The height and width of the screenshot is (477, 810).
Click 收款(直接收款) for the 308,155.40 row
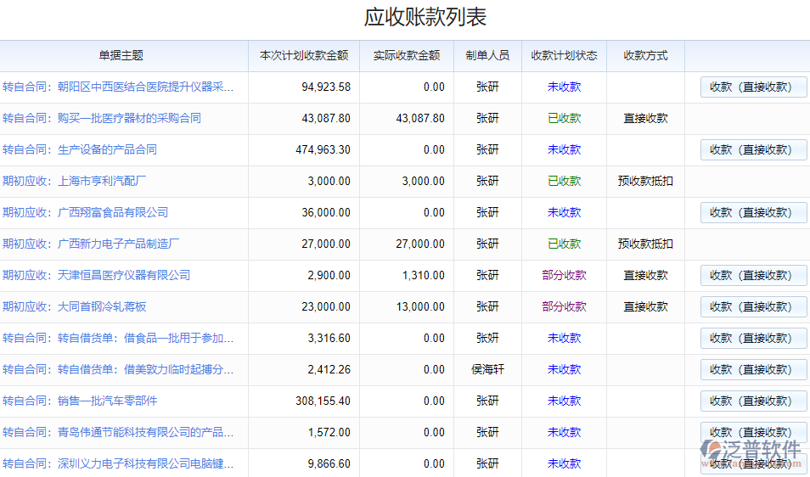point(754,401)
